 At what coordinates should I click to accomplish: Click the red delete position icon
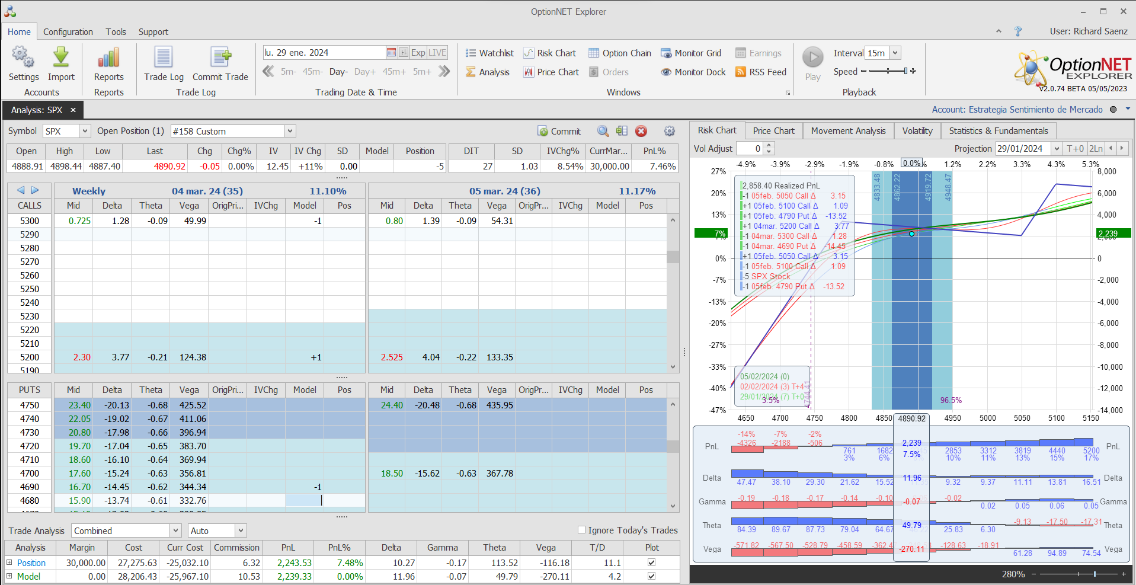pos(641,132)
